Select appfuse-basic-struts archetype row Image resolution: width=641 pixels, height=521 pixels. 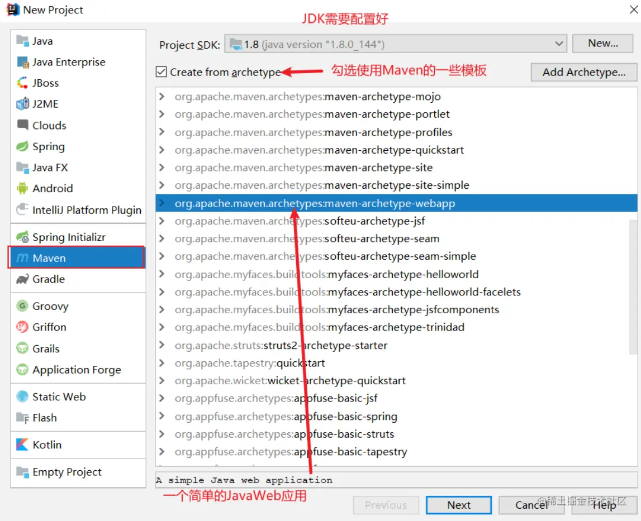point(396,434)
